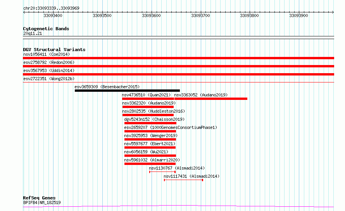345x211 pixels.
Task: Select the red bar under nsv5961032
Action: click(x=150, y=164)
